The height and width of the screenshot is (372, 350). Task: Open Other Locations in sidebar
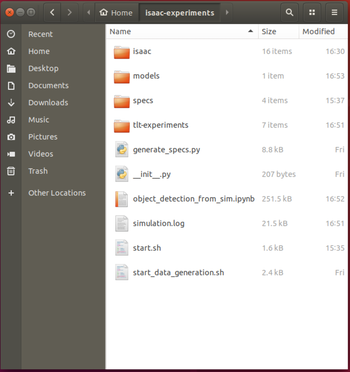(57, 193)
